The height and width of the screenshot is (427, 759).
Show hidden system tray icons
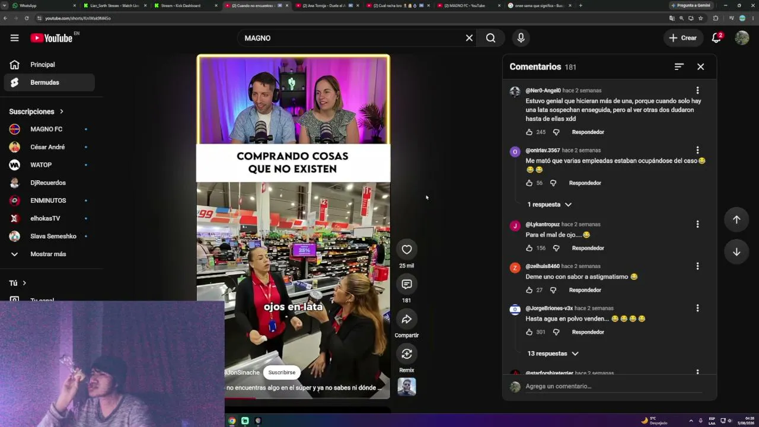tap(690, 420)
